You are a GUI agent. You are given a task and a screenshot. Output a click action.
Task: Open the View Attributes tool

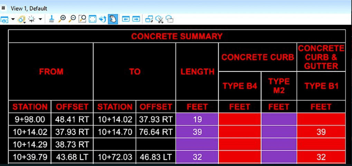click(4, 19)
